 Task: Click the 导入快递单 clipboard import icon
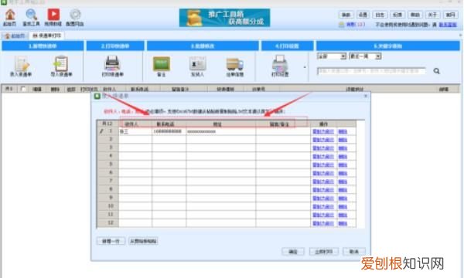[x=61, y=63]
